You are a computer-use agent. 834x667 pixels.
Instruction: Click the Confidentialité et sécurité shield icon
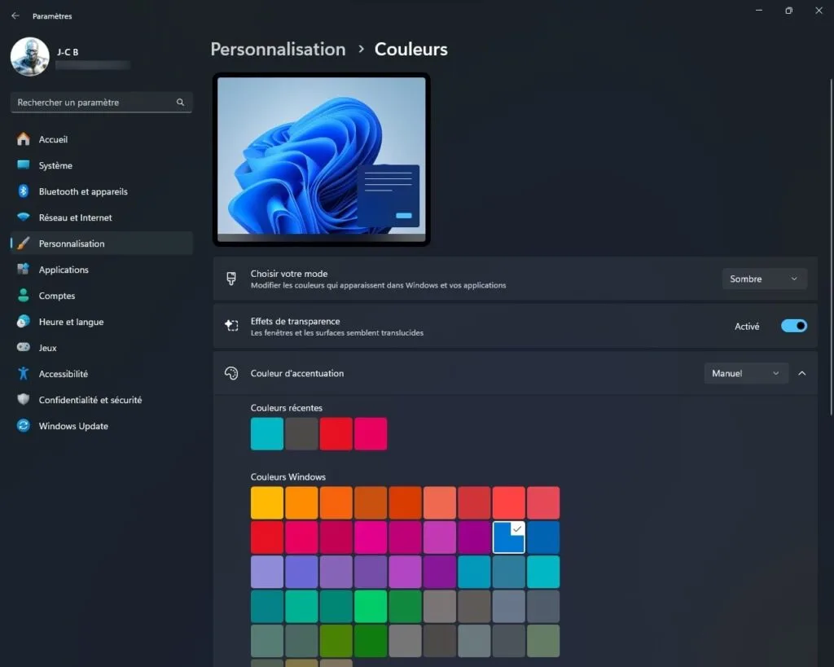(24, 399)
